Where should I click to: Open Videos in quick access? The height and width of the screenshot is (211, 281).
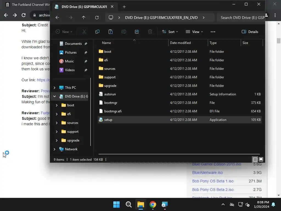click(70, 70)
